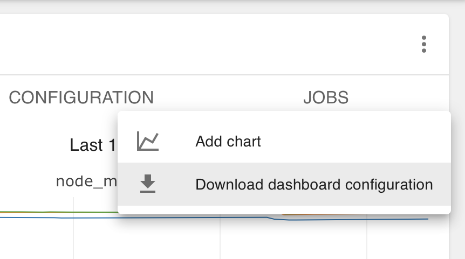
Task: Click the blue series line in chart
Action: click(x=59, y=218)
